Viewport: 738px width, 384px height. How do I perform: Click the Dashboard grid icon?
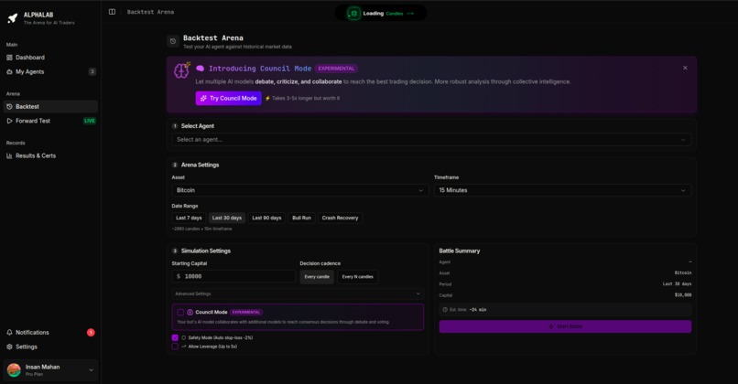9,58
